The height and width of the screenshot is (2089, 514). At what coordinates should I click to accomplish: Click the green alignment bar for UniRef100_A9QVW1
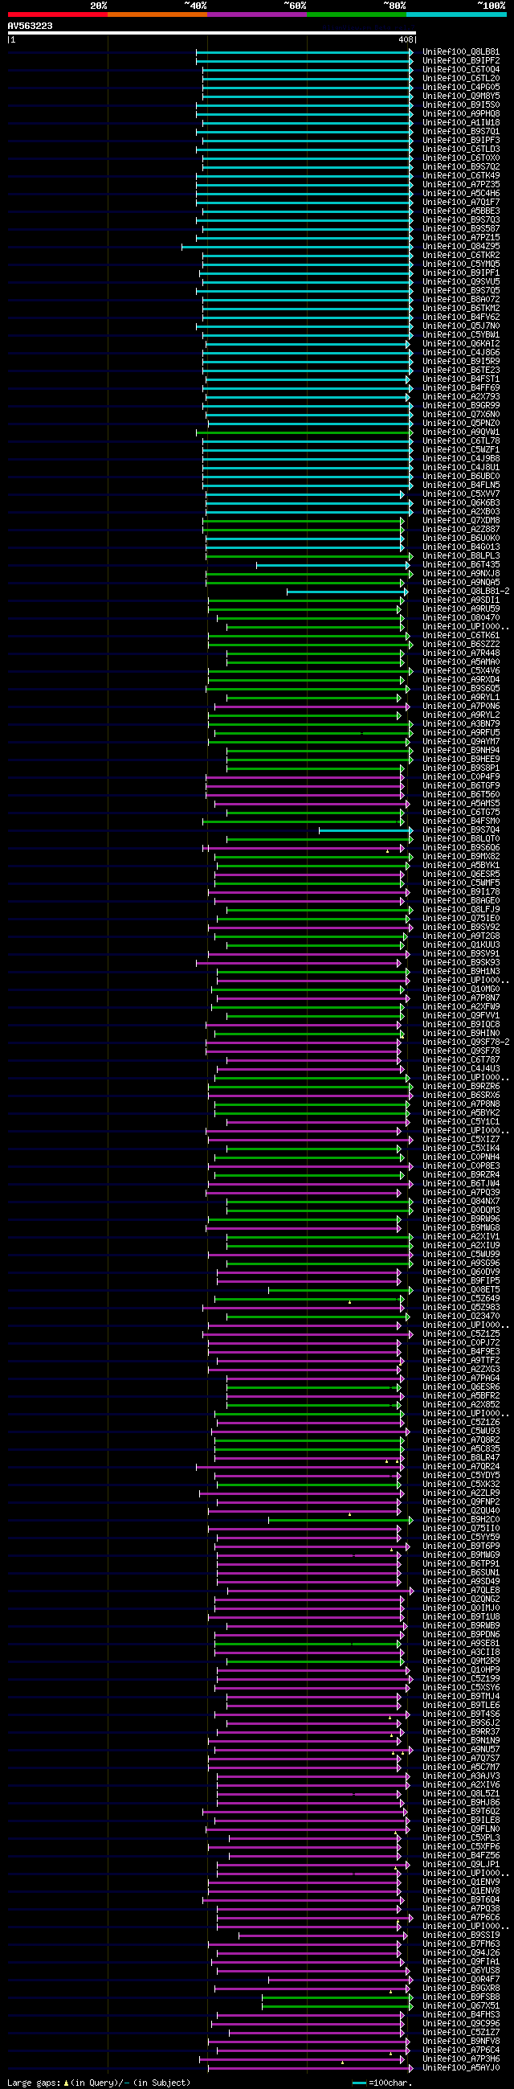click(304, 432)
